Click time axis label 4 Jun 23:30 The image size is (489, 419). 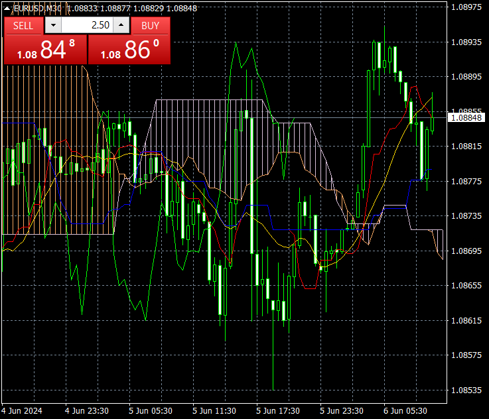click(x=87, y=411)
